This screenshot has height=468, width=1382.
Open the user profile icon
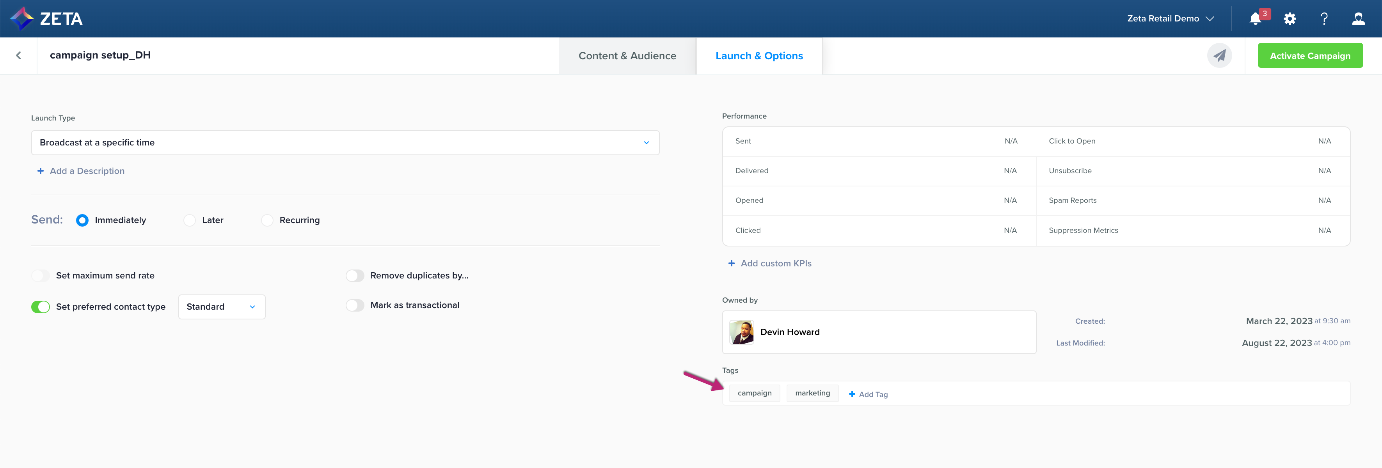tap(1358, 19)
